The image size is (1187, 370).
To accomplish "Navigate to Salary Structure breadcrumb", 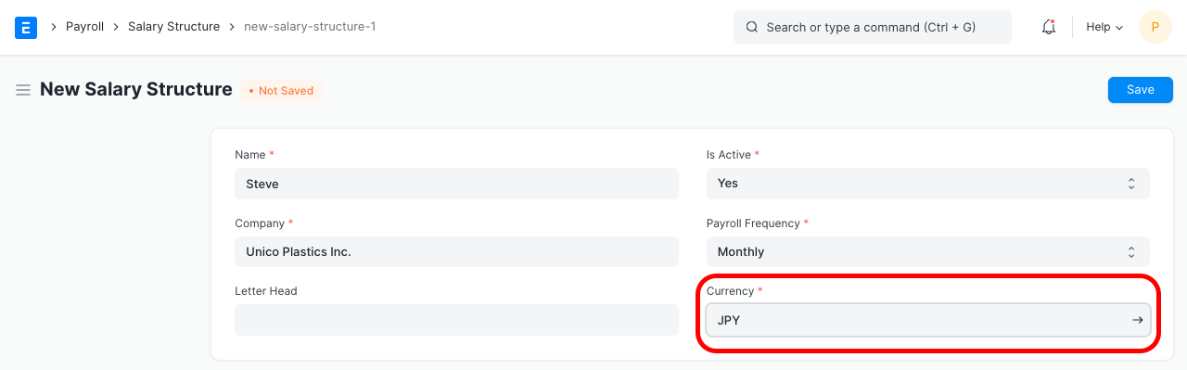I will 173,27.
